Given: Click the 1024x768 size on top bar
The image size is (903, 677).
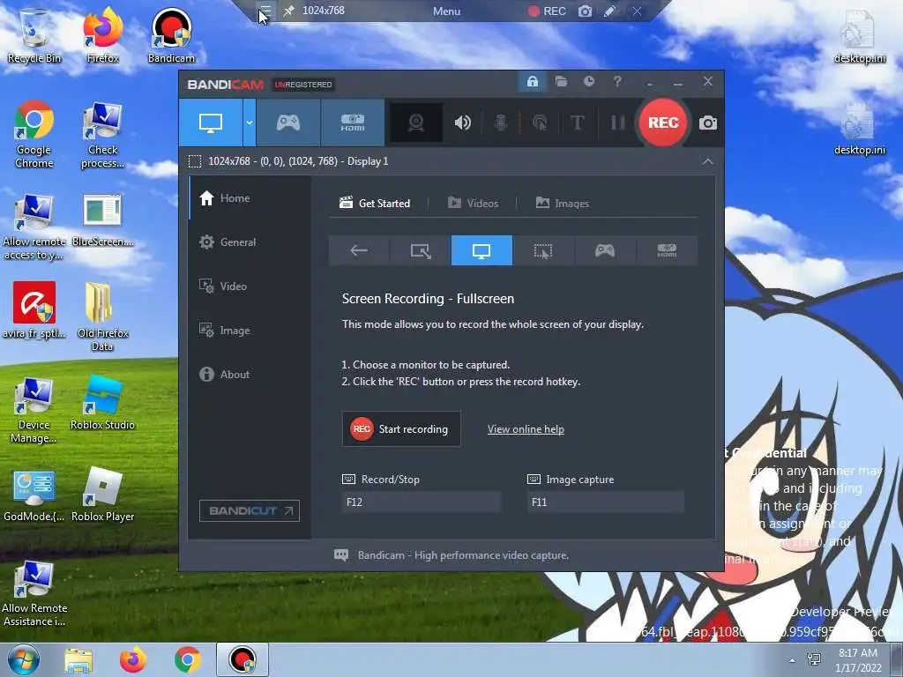Looking at the screenshot, I should (x=324, y=11).
